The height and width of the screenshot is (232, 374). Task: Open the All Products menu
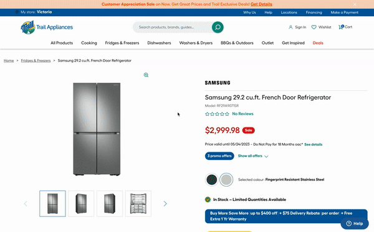pyautogui.click(x=62, y=43)
